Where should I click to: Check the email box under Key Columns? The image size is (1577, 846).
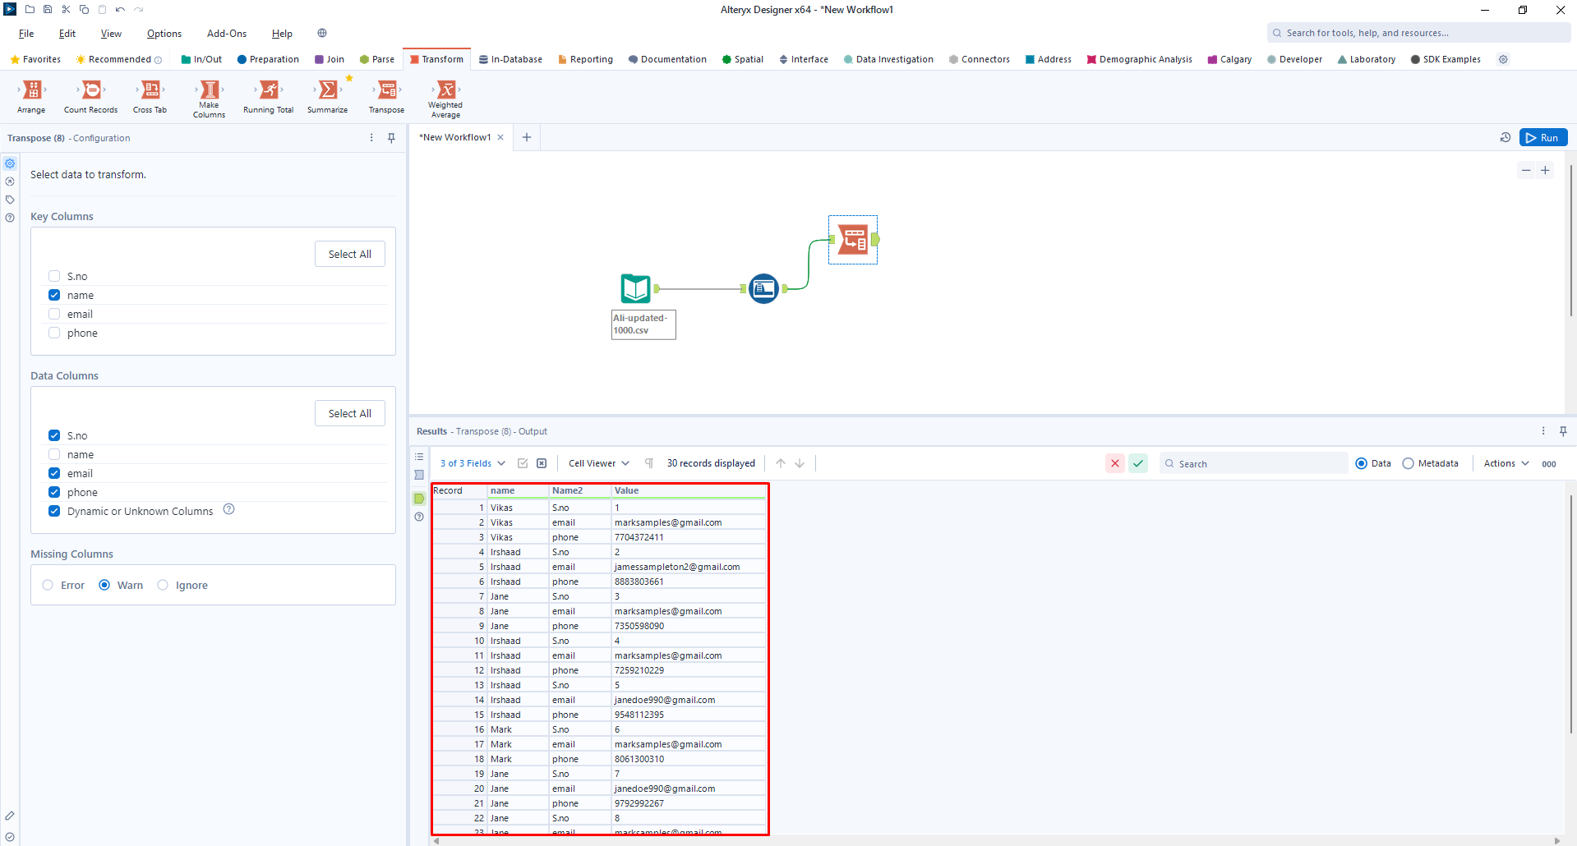pos(54,314)
